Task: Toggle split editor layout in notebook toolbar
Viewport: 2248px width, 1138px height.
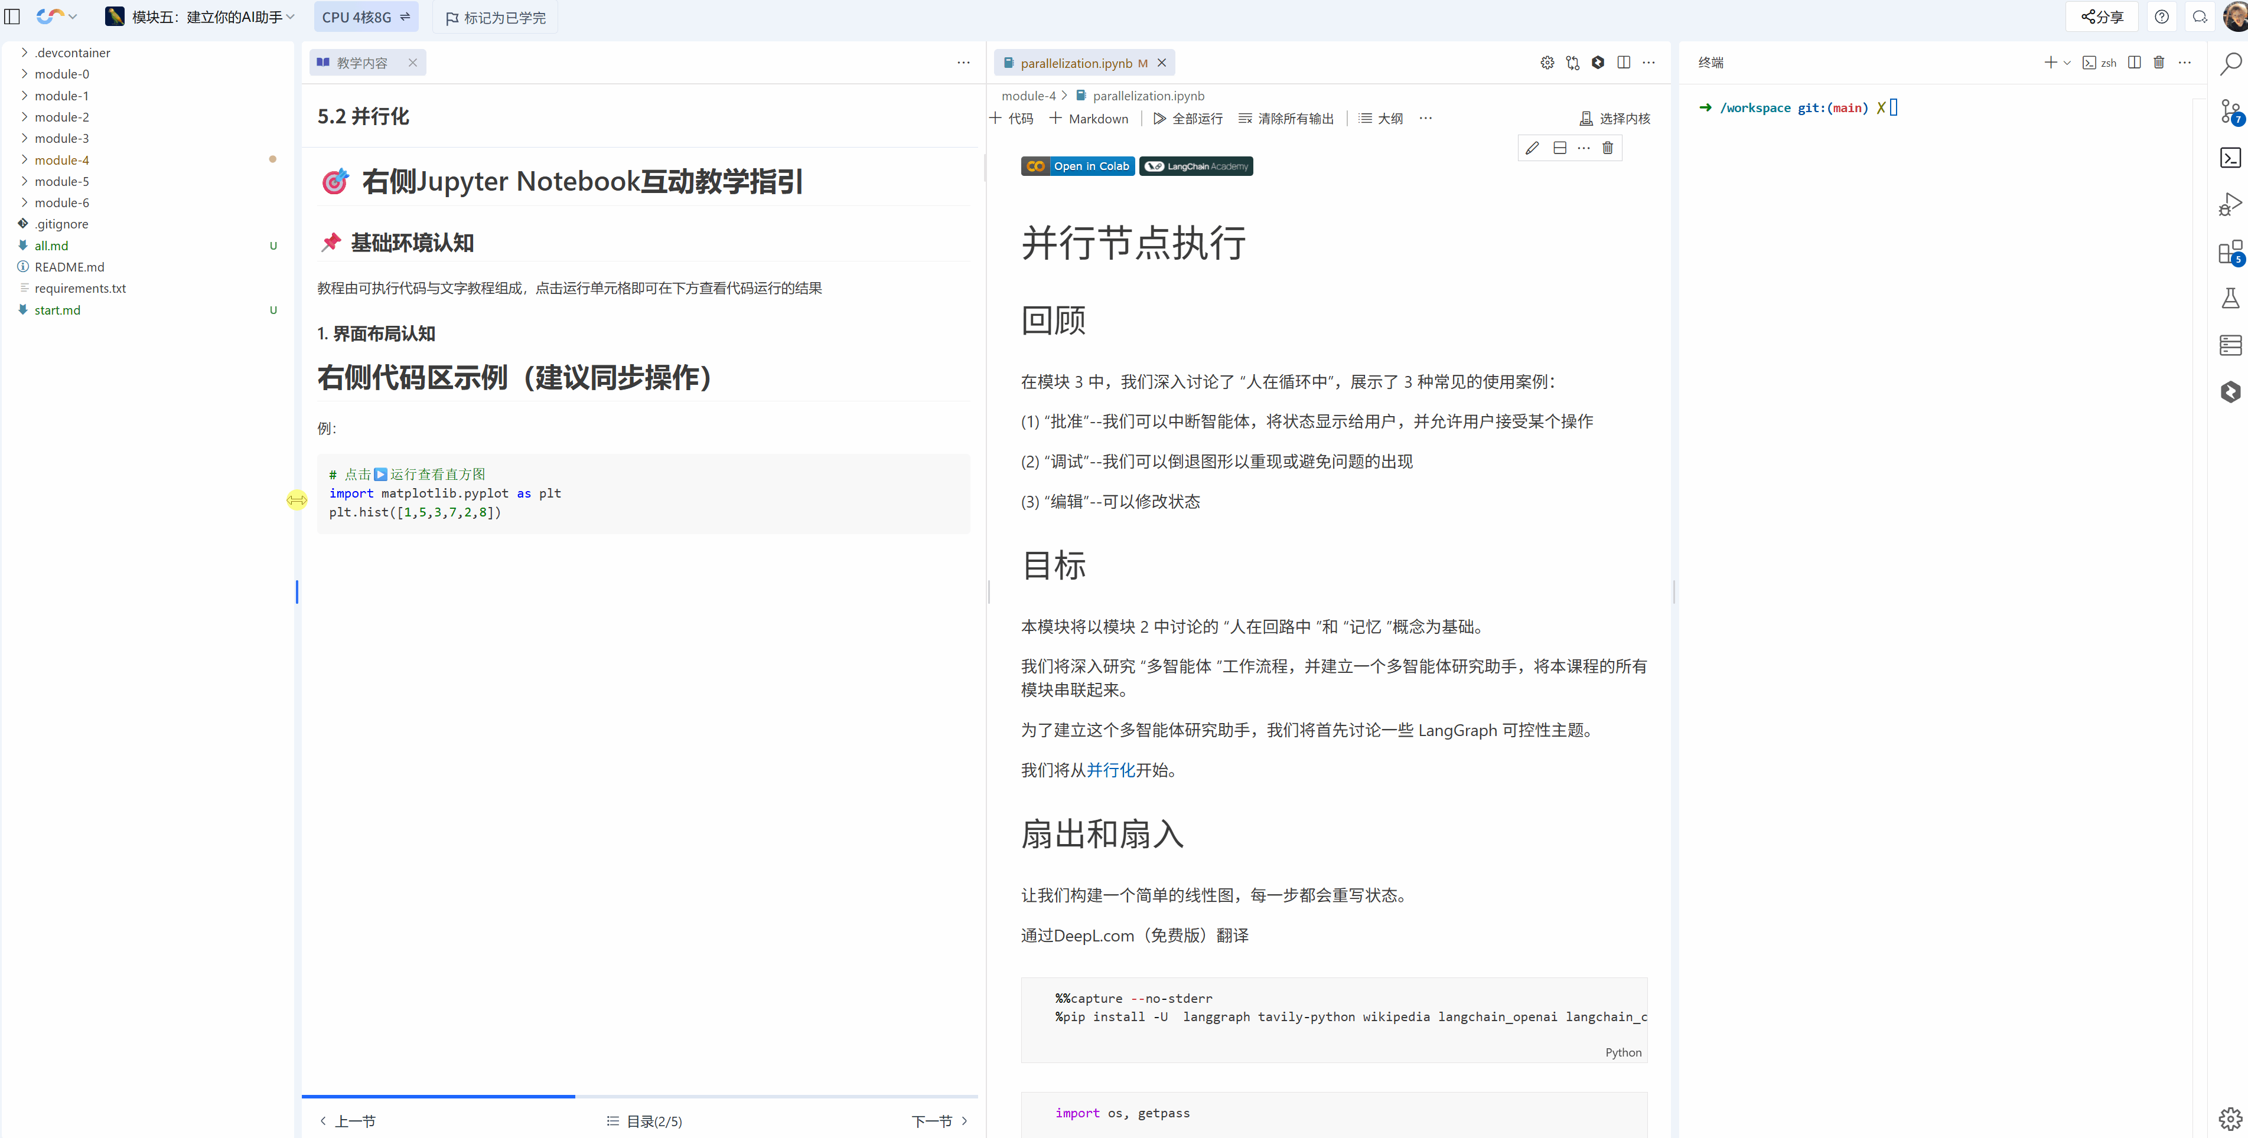Action: coord(1623,63)
